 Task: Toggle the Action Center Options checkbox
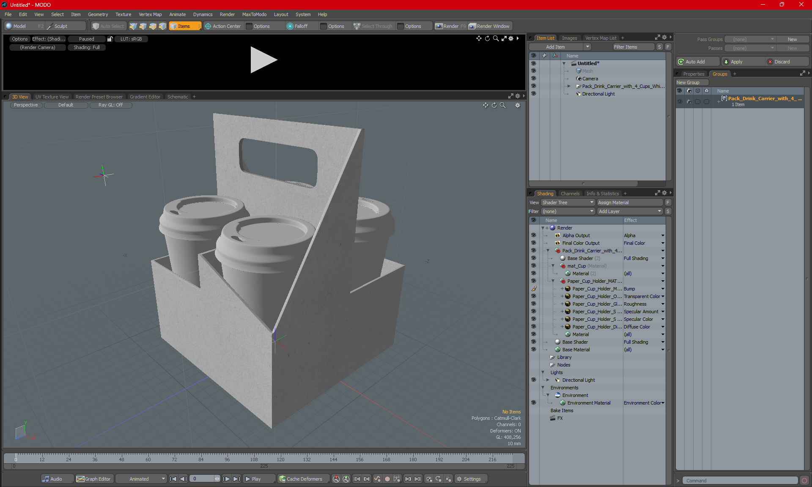point(250,26)
